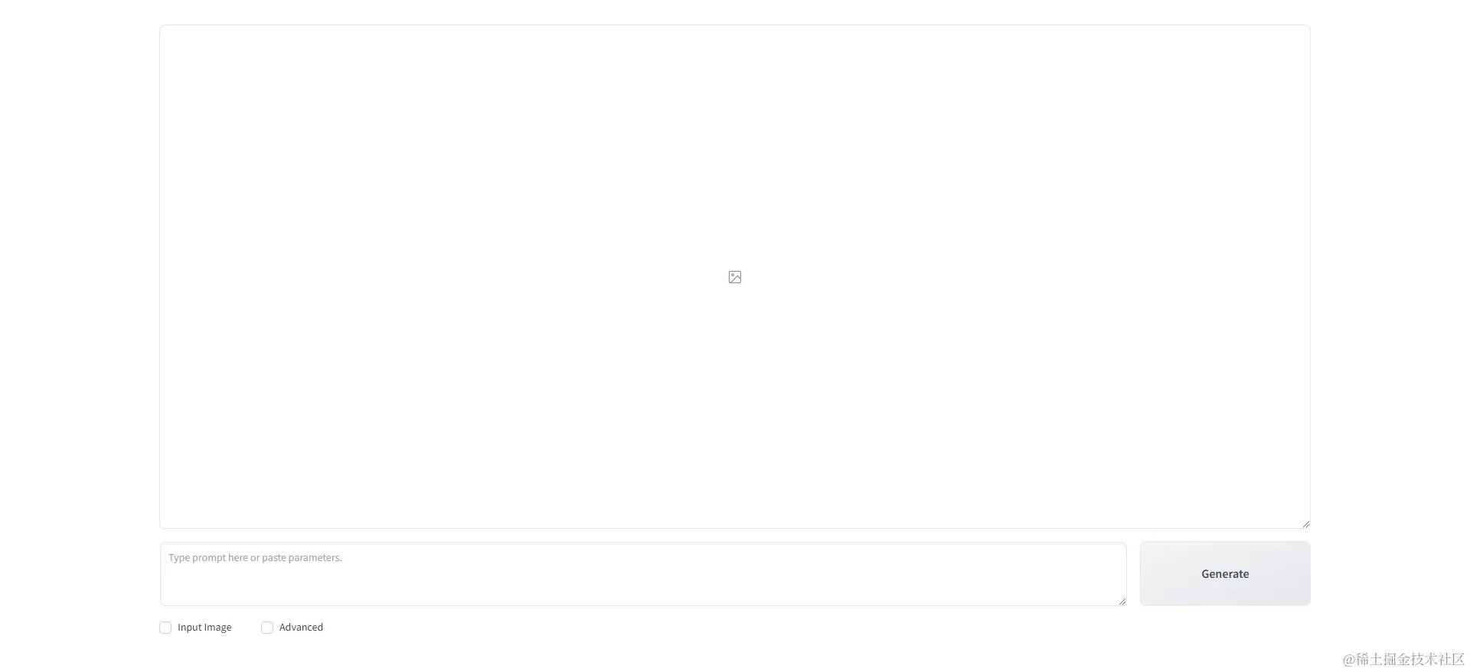Expand advanced settings via Advanced box
1470x672 pixels.
click(267, 628)
